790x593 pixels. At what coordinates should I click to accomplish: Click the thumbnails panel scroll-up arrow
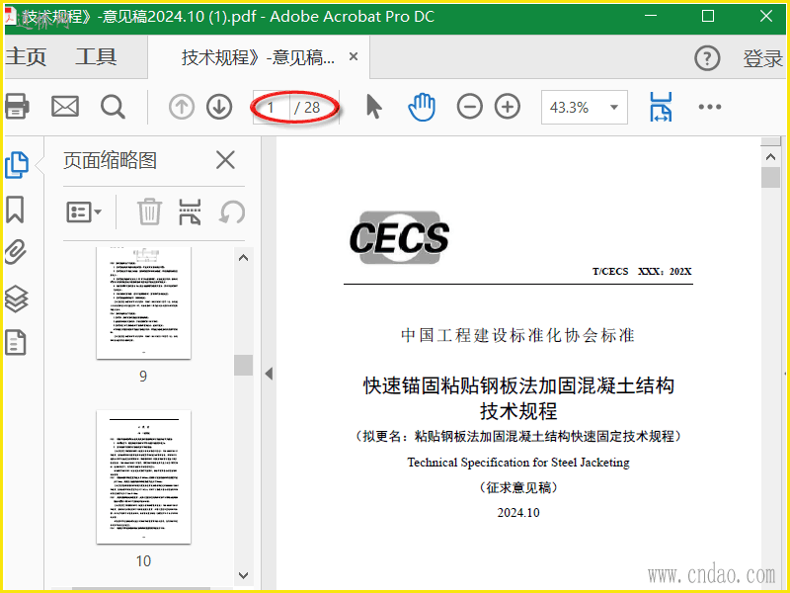243,258
